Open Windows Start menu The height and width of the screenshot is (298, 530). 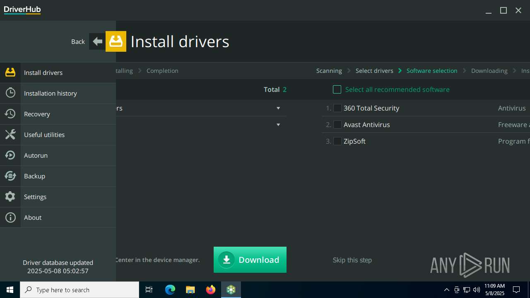click(x=10, y=290)
